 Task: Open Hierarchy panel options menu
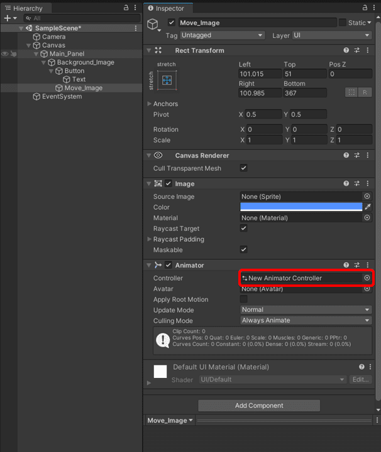point(135,8)
